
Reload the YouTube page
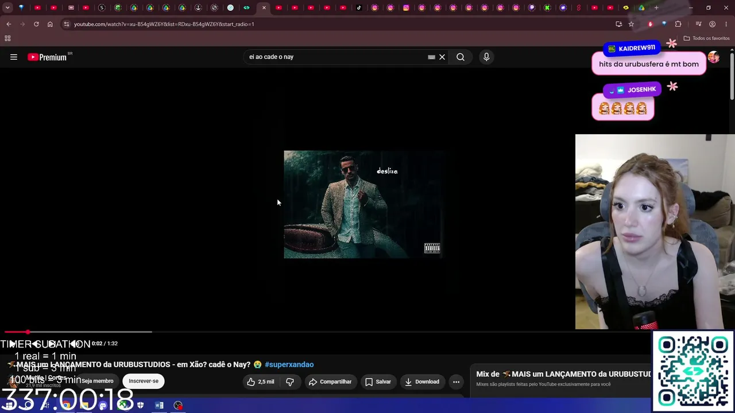[x=36, y=24]
